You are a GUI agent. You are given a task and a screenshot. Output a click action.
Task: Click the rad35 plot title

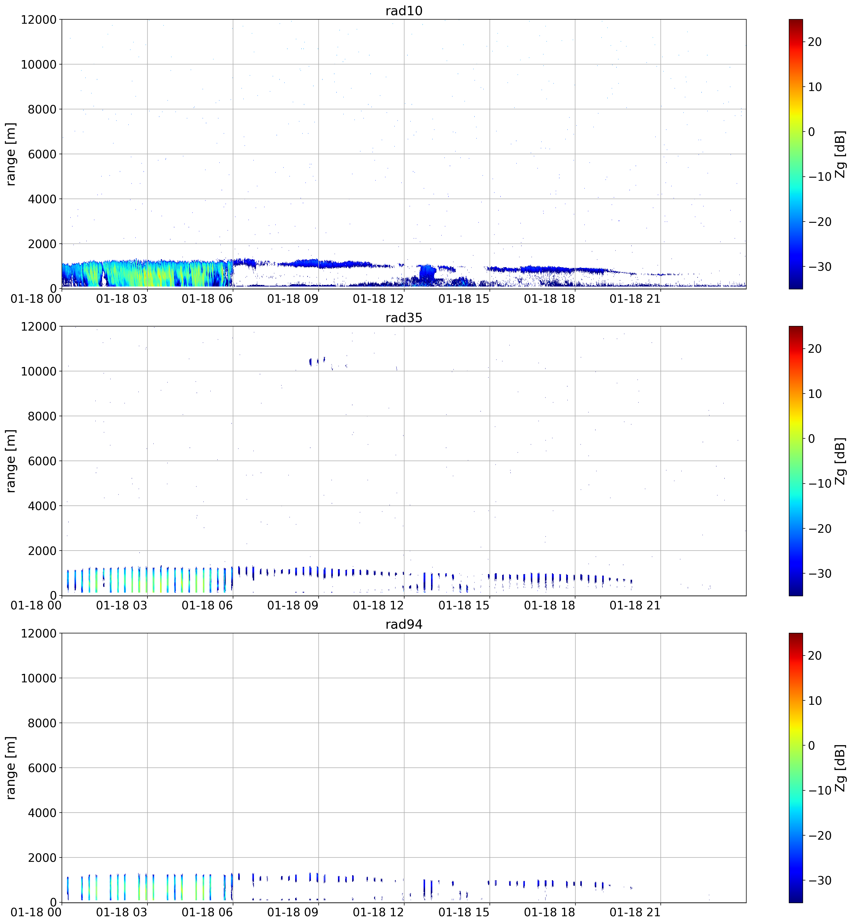(404, 318)
